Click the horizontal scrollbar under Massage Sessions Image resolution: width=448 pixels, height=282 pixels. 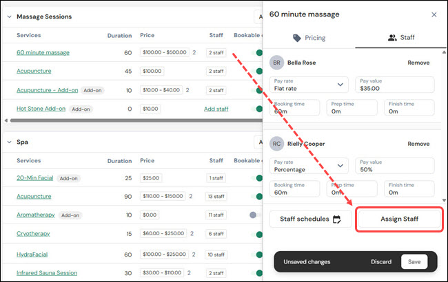click(136, 120)
